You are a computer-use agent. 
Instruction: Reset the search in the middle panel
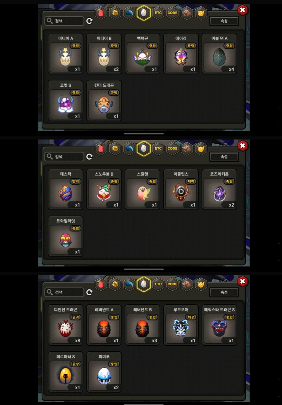coord(90,157)
